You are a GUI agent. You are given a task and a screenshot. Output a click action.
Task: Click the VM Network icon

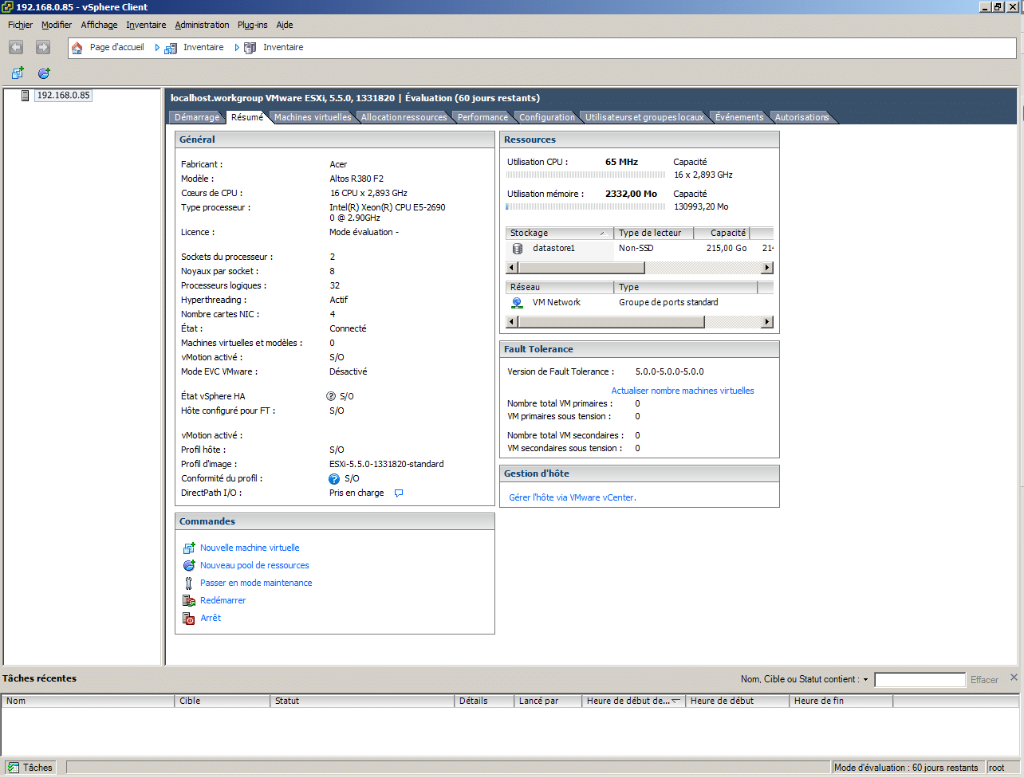click(517, 303)
